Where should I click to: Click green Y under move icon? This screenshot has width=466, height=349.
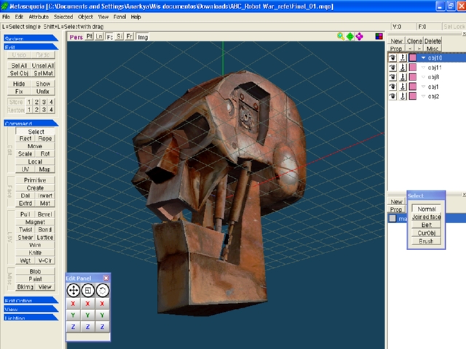tap(73, 315)
